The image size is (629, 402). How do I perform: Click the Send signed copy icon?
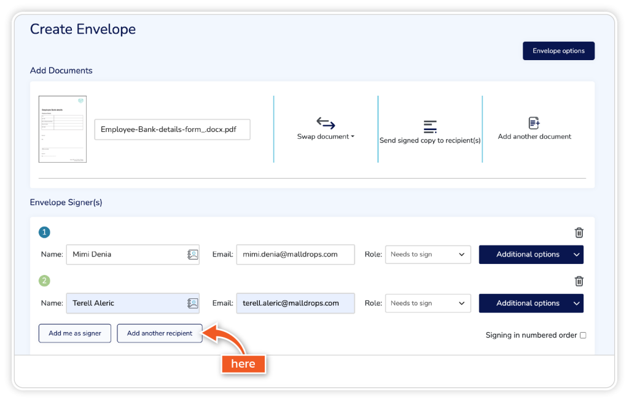(x=430, y=126)
